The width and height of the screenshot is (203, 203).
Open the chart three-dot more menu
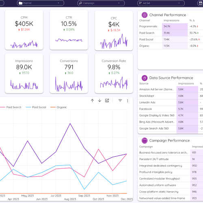point(127,101)
